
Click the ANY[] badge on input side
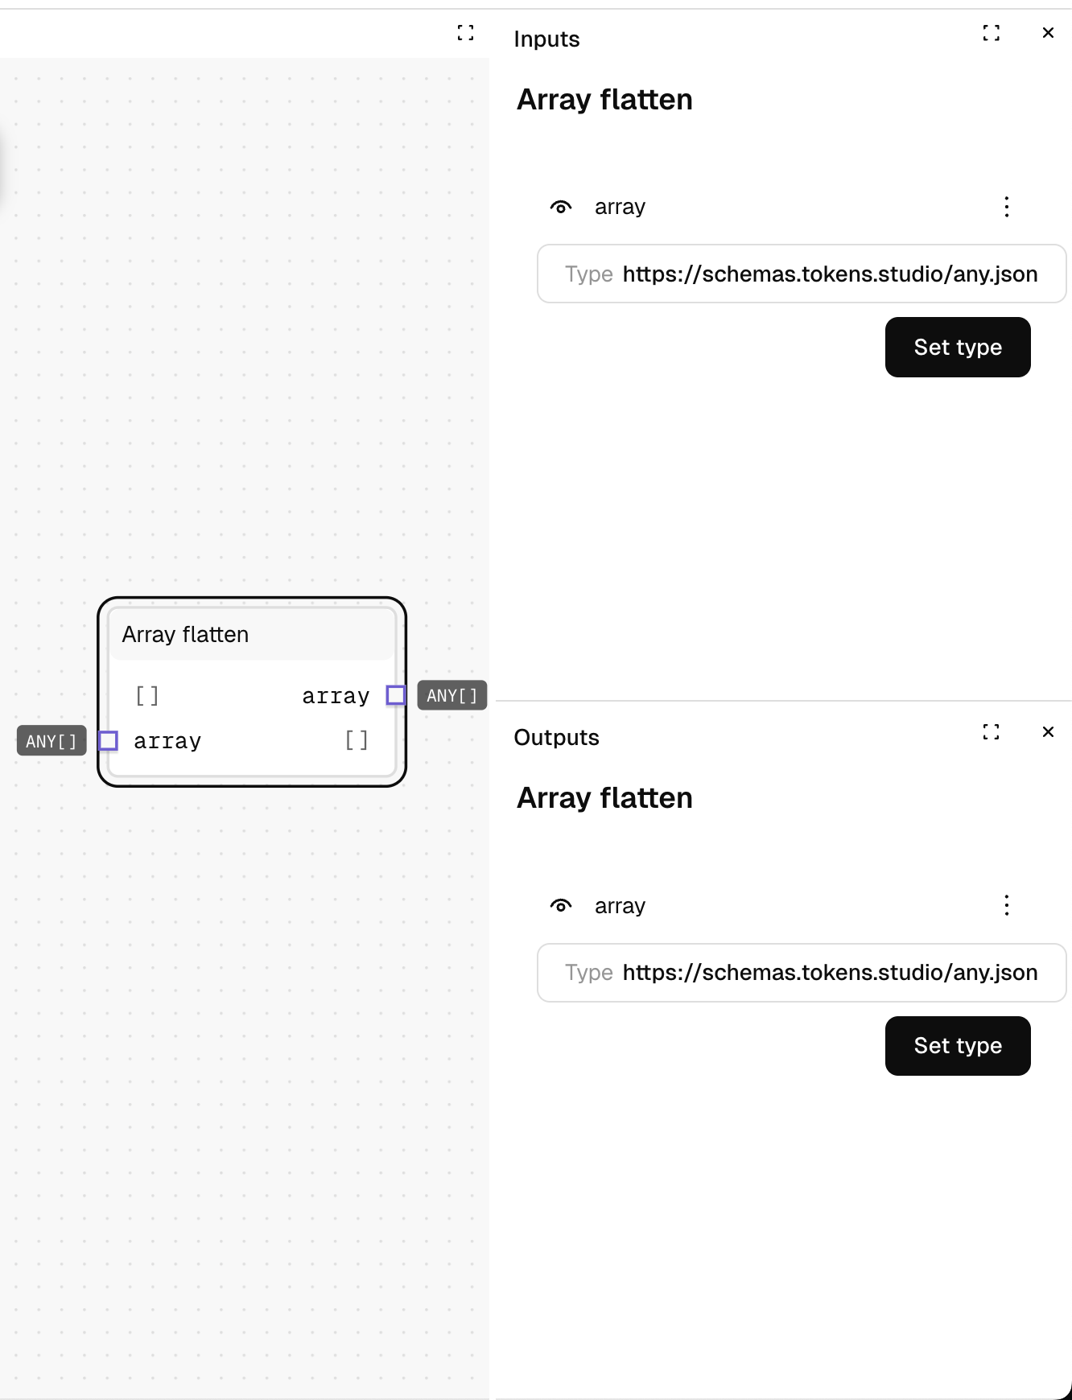52,741
